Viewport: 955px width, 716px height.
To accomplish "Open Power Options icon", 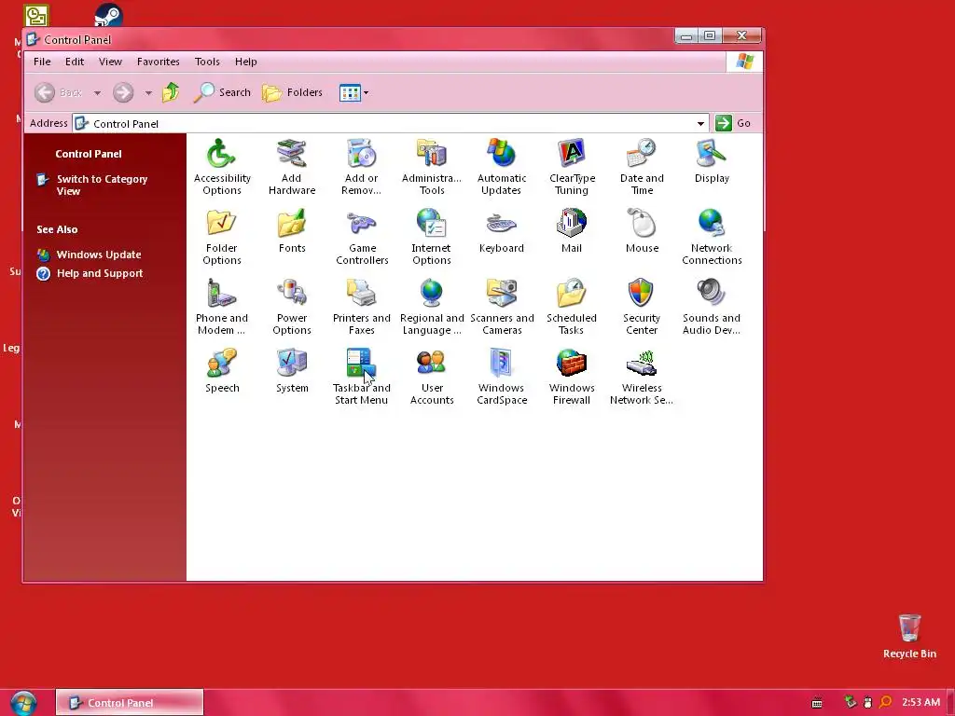I will 292,306.
